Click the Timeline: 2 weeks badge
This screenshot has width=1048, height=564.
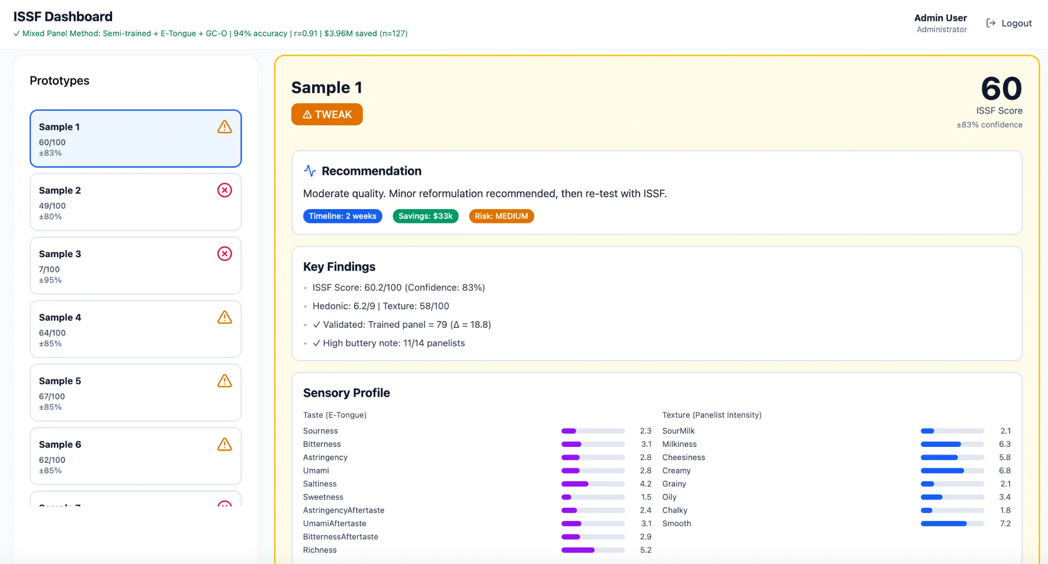tap(342, 216)
